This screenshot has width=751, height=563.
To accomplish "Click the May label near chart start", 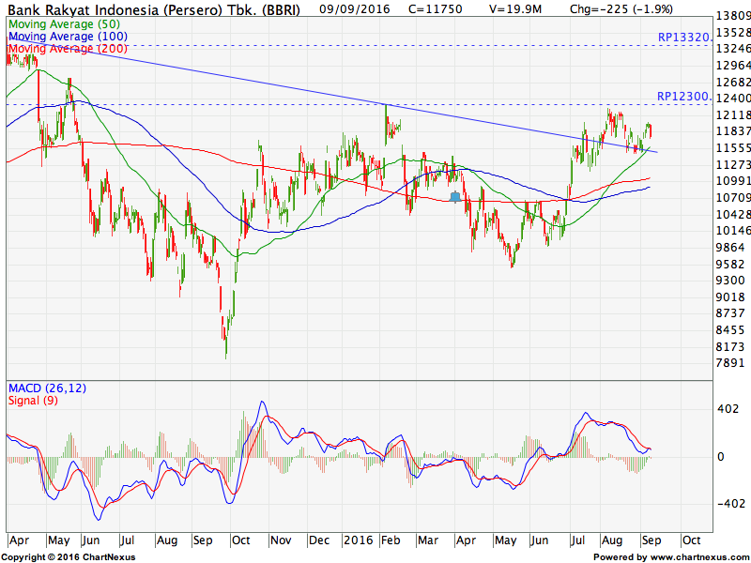I will 59,540.
